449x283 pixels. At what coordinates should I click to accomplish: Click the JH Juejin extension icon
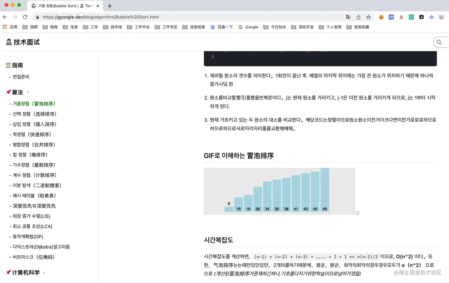[x=391, y=17]
